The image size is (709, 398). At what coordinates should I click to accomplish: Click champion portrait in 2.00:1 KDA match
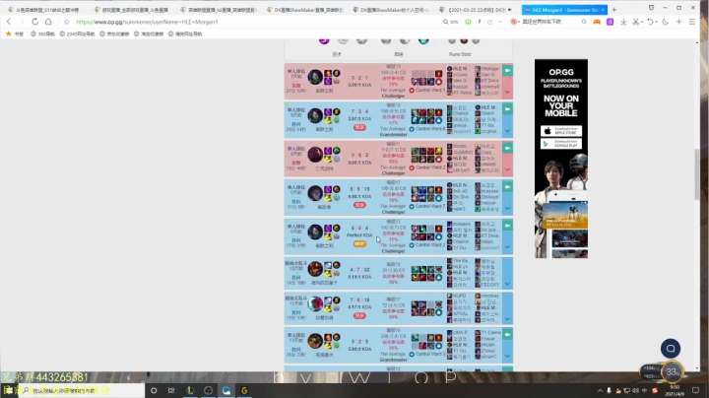pyautogui.click(x=315, y=77)
